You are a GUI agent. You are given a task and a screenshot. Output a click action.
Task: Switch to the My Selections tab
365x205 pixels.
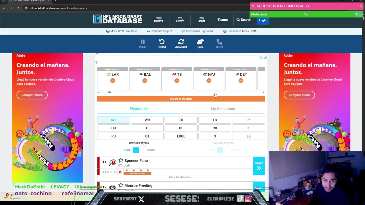(x=223, y=109)
